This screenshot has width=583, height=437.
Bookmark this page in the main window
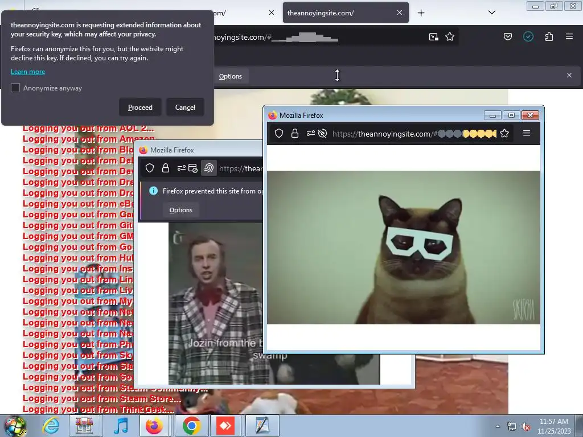[450, 37]
